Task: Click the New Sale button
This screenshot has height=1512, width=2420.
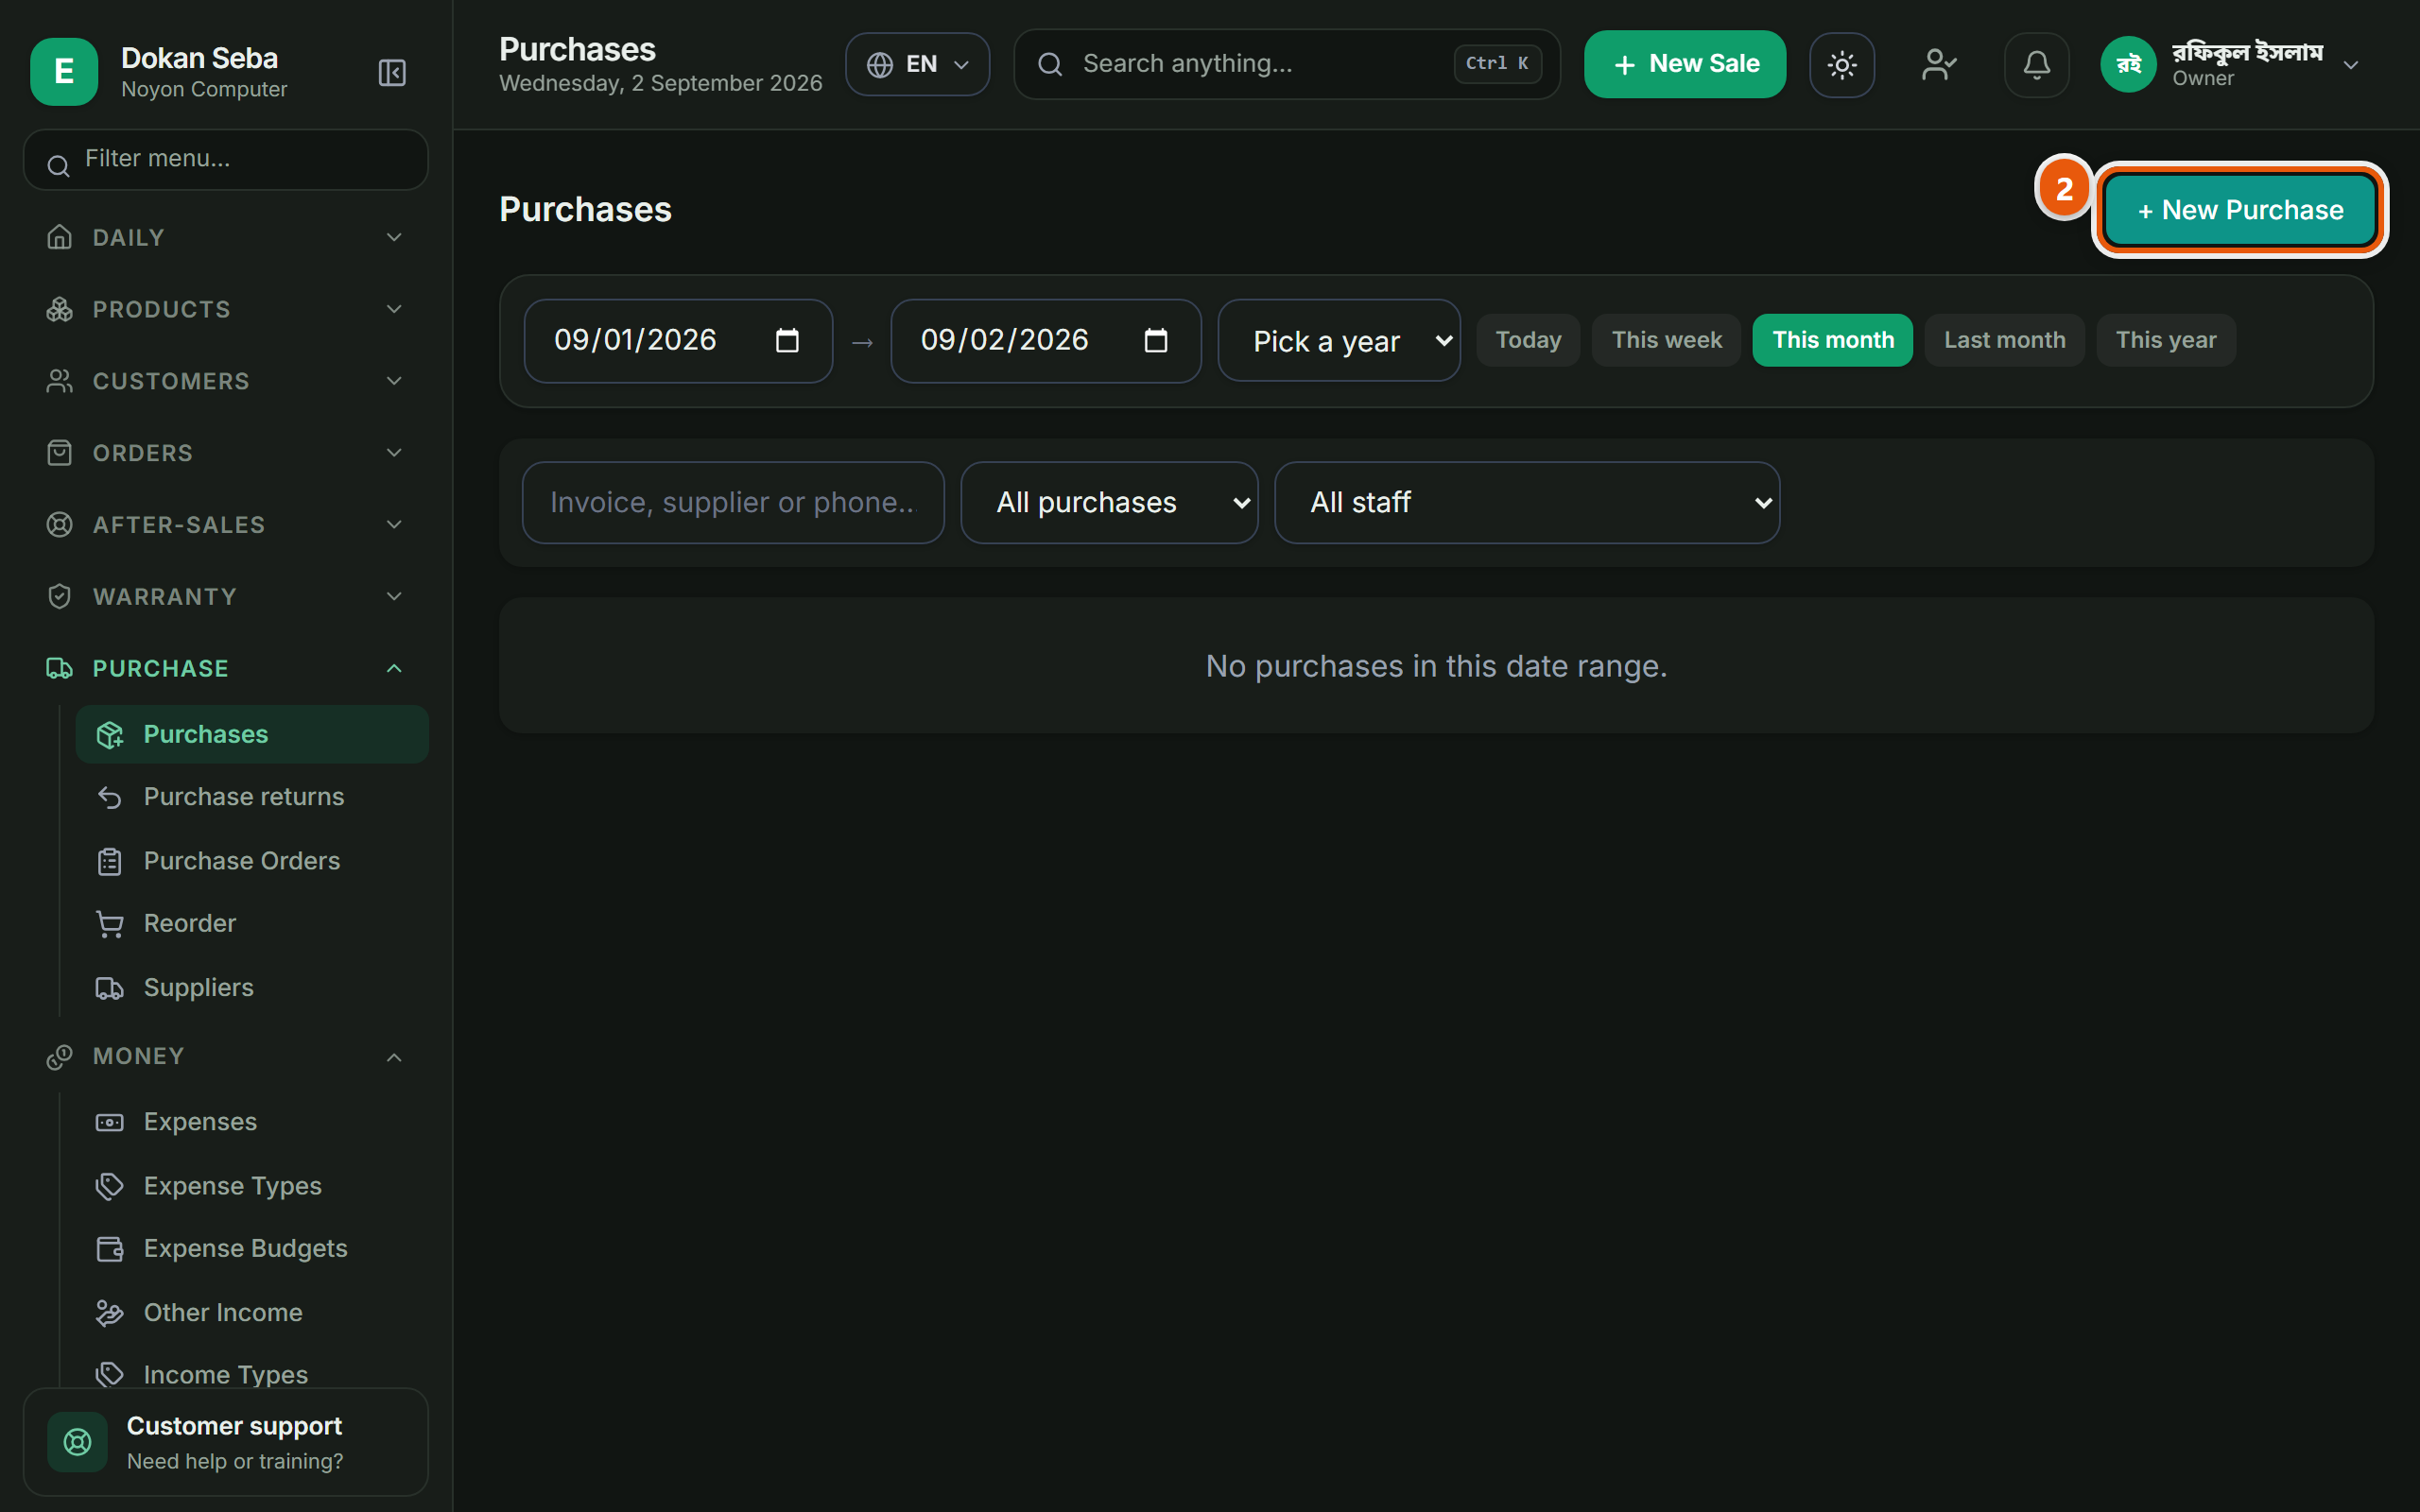Action: [x=1685, y=65]
